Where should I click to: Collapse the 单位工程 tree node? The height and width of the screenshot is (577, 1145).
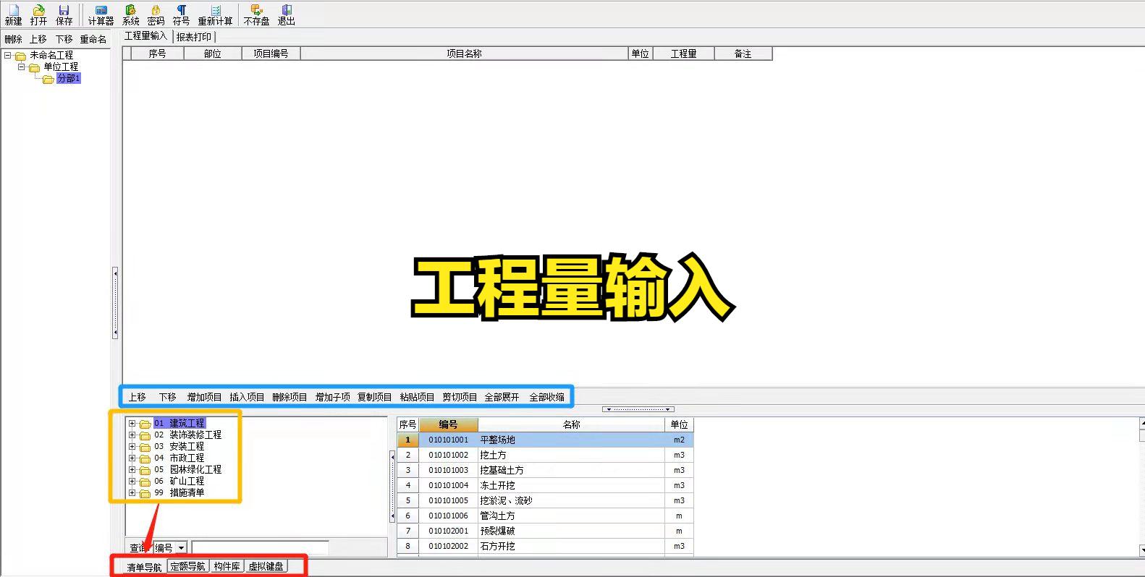(x=21, y=67)
